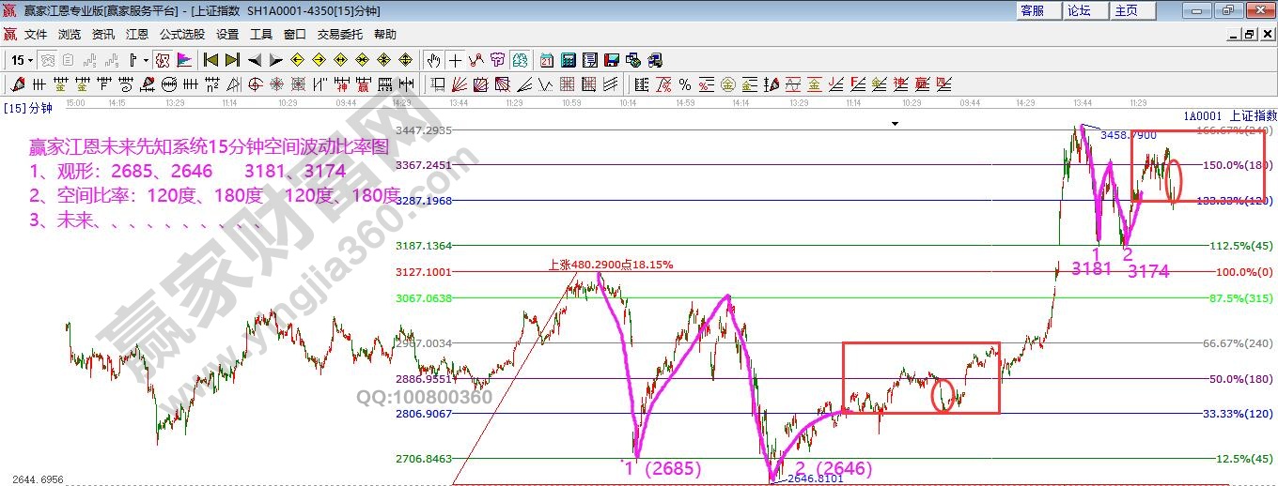Jump to first bar with skip-start arrow
The width and height of the screenshot is (1278, 486).
point(210,60)
